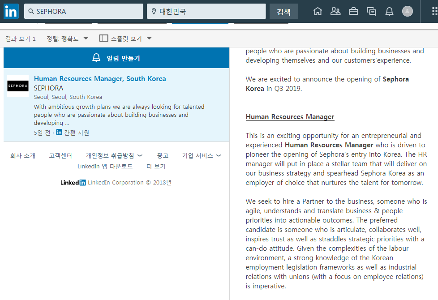Click 고객센터 footer link
438x300 pixels.
[60, 155]
